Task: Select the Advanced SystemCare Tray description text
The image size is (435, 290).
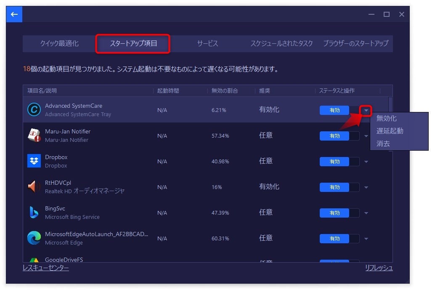Action: click(78, 114)
